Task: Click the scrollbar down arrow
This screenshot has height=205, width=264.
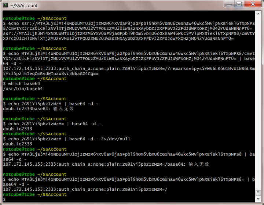Action: (x=258, y=199)
